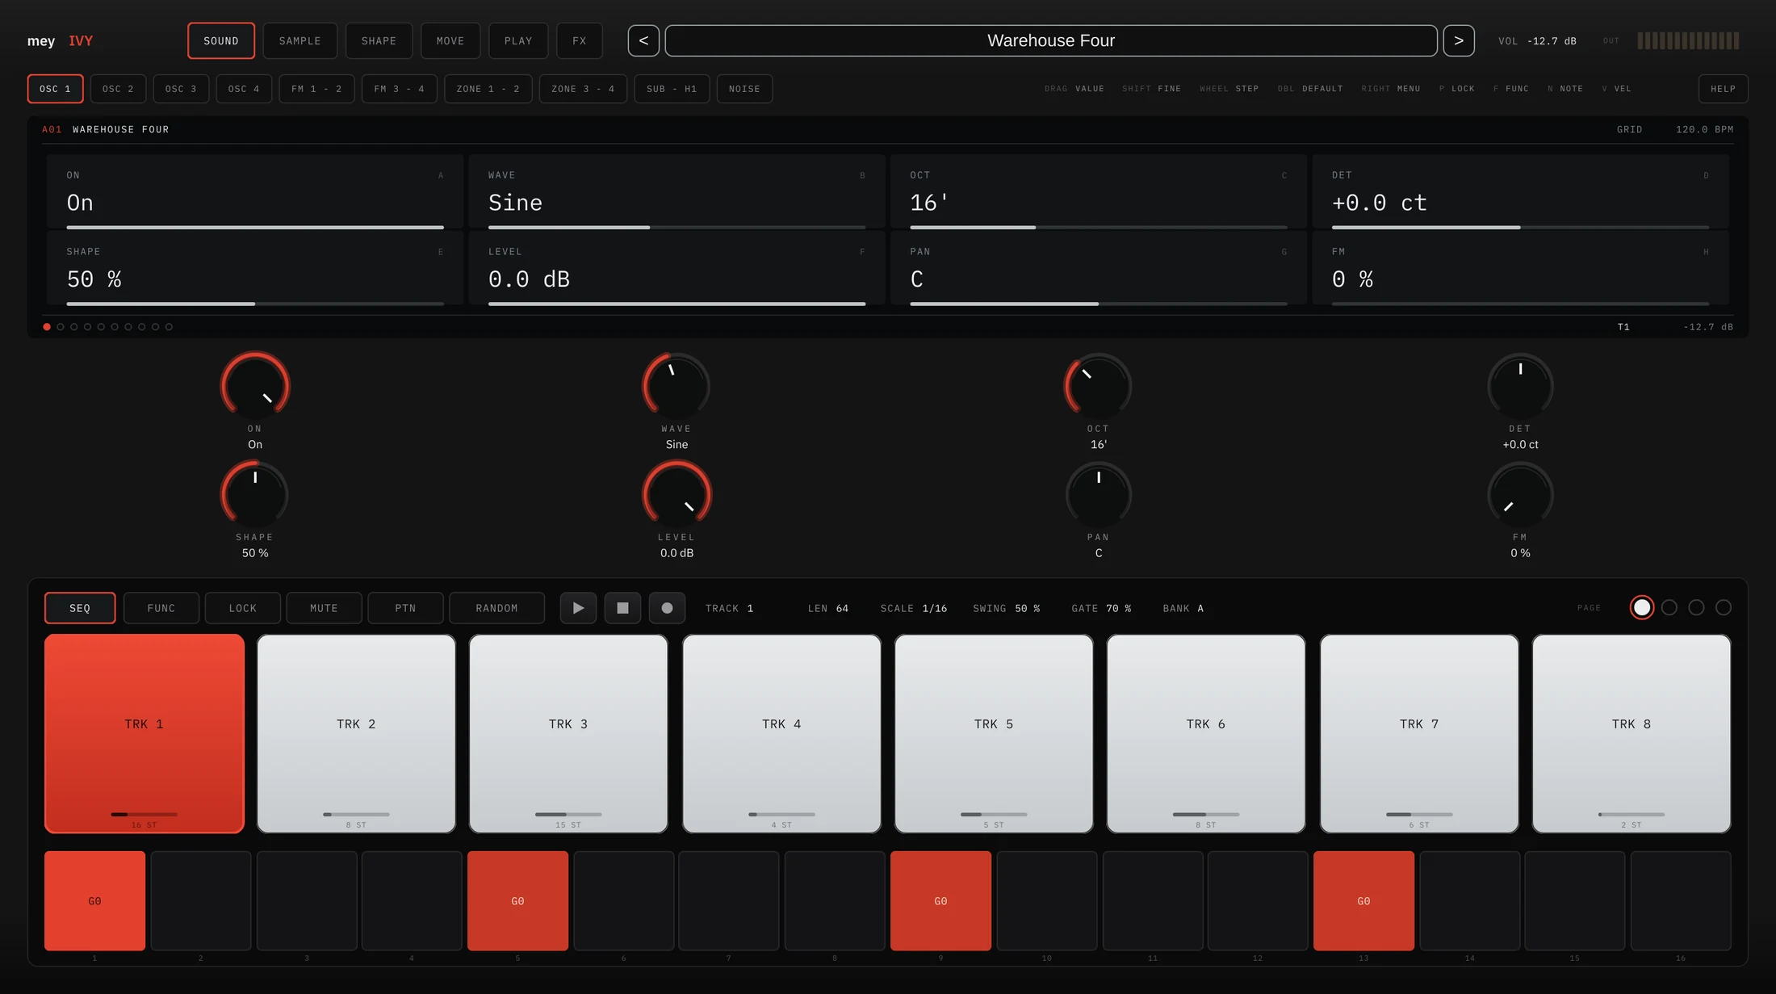Screen dimensions: 1776x994
Task: Switch pad mode to MUTE
Action: [324, 608]
